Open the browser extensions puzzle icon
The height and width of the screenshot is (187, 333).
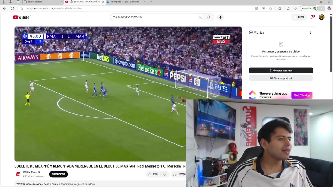(x=280, y=8)
